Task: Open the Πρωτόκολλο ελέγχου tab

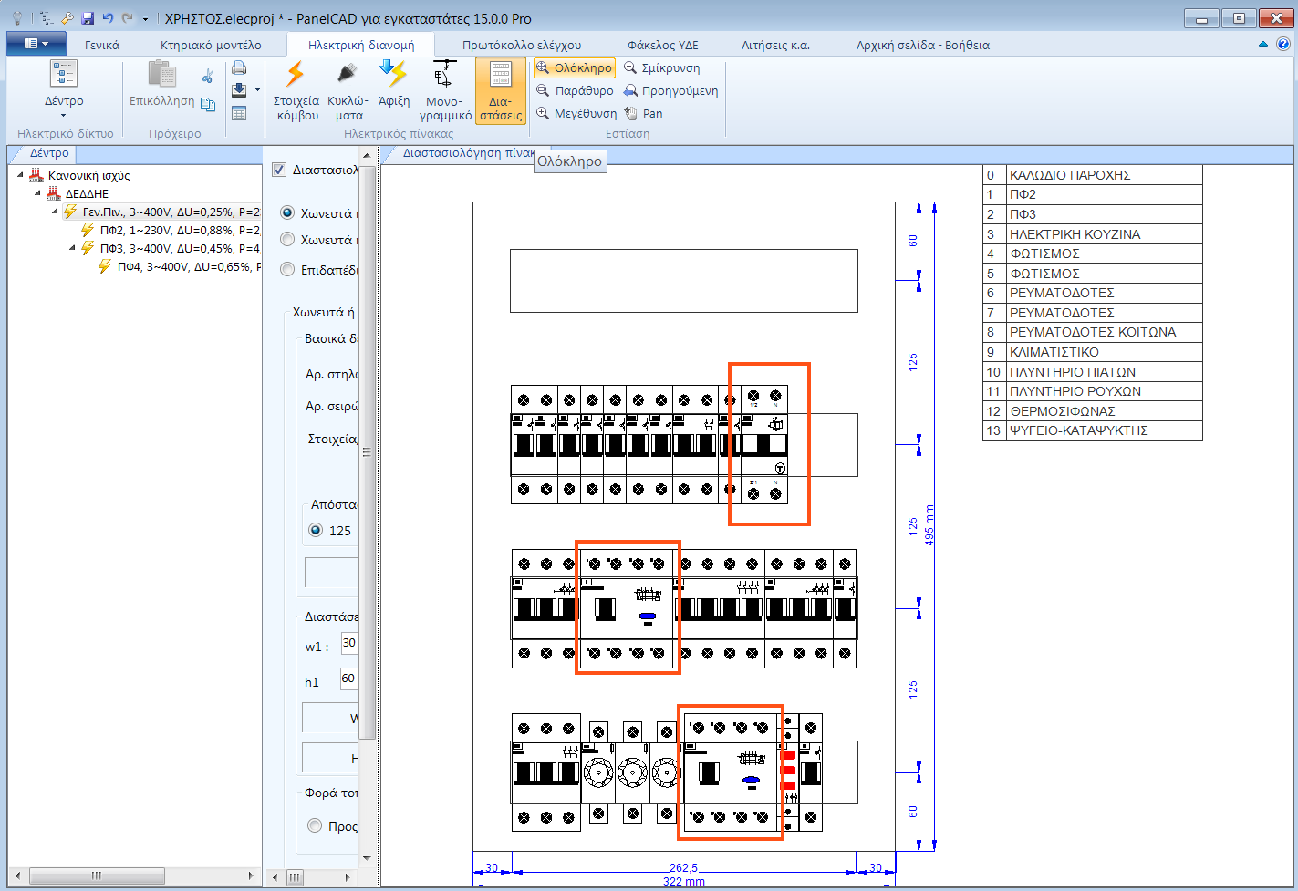Action: coord(521,45)
